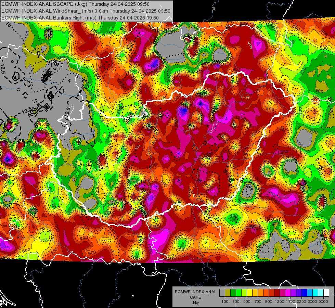Click the legend scale value 3000
Screen dimensions: 335x308
(x=312, y=301)
